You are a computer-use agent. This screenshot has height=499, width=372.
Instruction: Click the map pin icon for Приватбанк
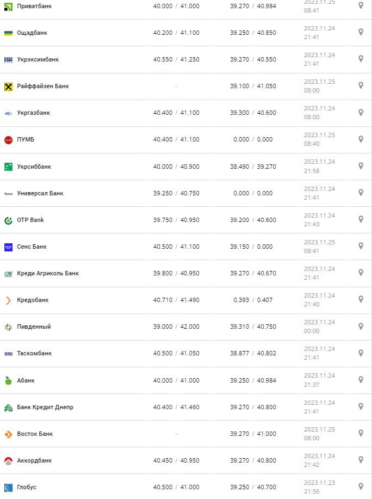tap(361, 5)
